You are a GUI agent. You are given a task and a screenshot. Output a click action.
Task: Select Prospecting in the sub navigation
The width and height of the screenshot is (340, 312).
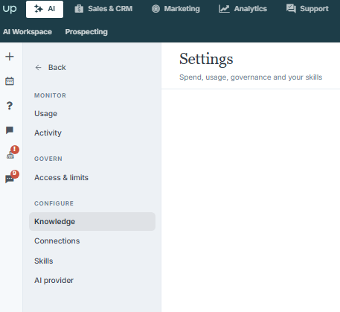pyautogui.click(x=86, y=32)
